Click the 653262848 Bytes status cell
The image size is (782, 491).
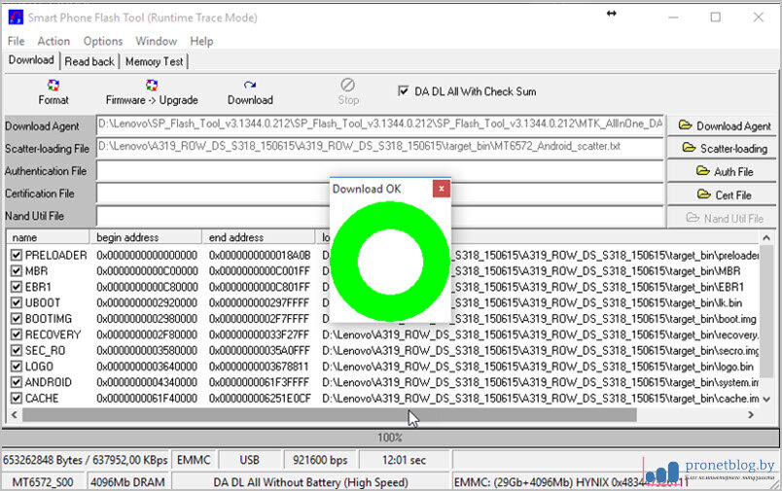click(86, 460)
